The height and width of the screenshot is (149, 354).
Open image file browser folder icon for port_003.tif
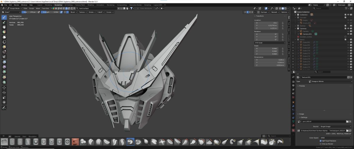tap(347, 122)
